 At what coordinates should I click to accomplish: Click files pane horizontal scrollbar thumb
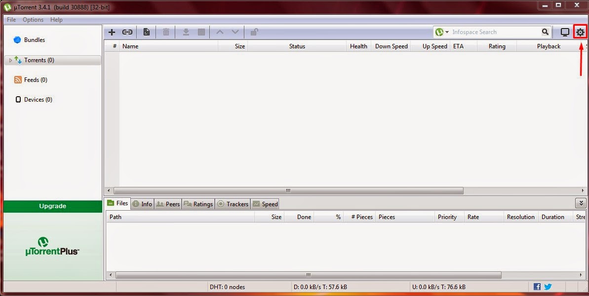(x=309, y=275)
